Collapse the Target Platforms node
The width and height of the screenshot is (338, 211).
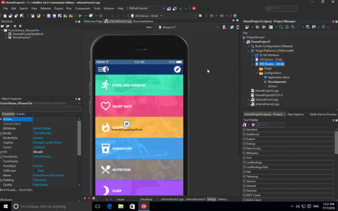tap(248, 51)
